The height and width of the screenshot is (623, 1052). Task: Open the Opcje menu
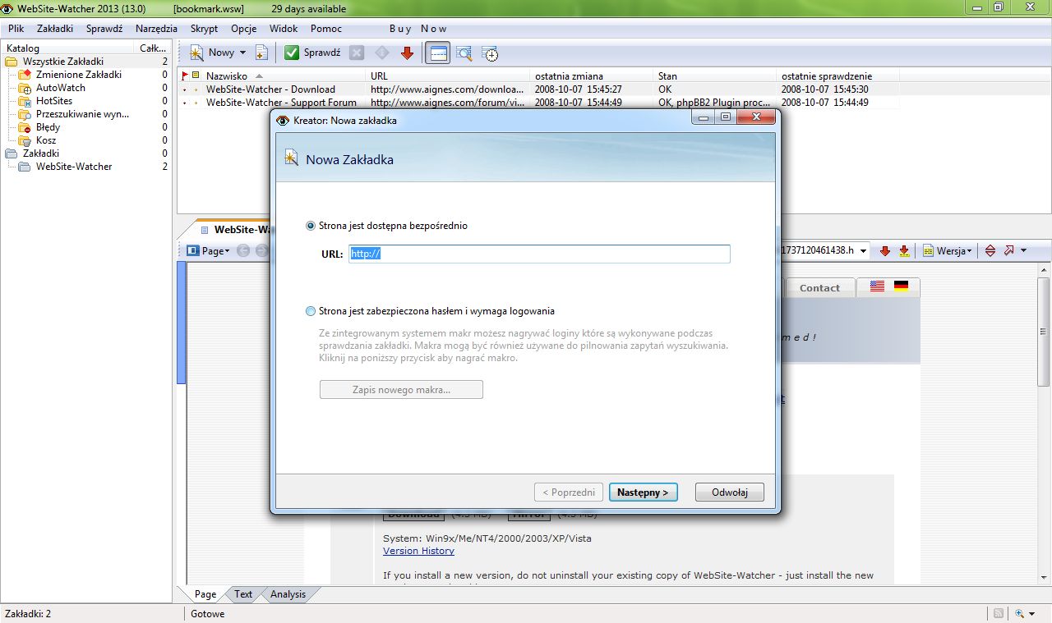click(244, 29)
